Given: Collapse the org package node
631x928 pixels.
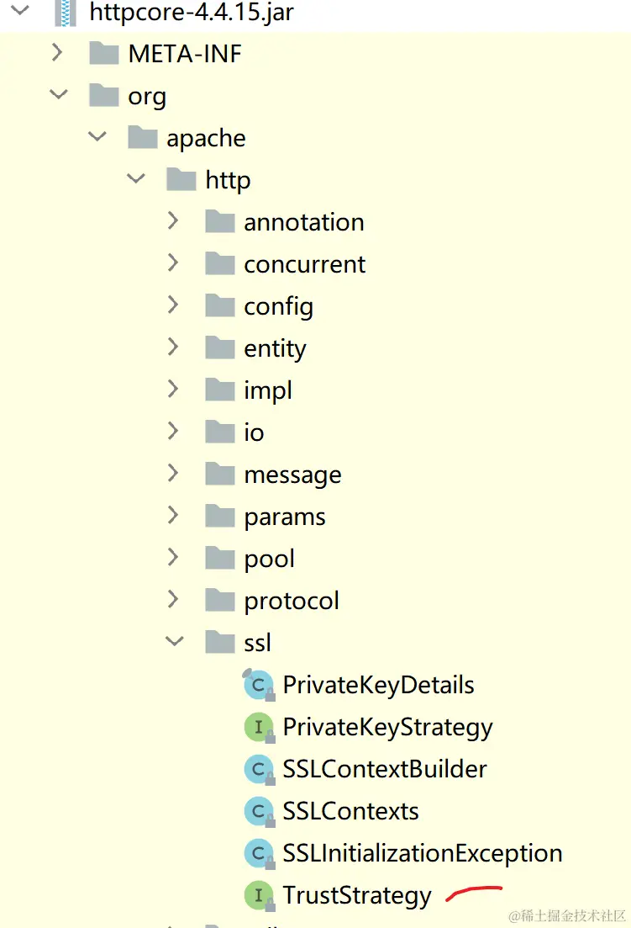Looking at the screenshot, I should [x=58, y=95].
